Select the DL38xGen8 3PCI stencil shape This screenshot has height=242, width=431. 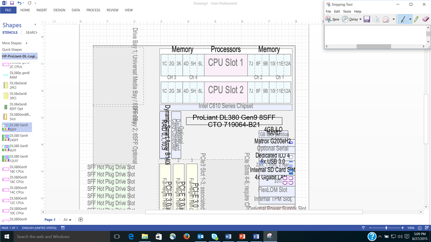pos(17,96)
